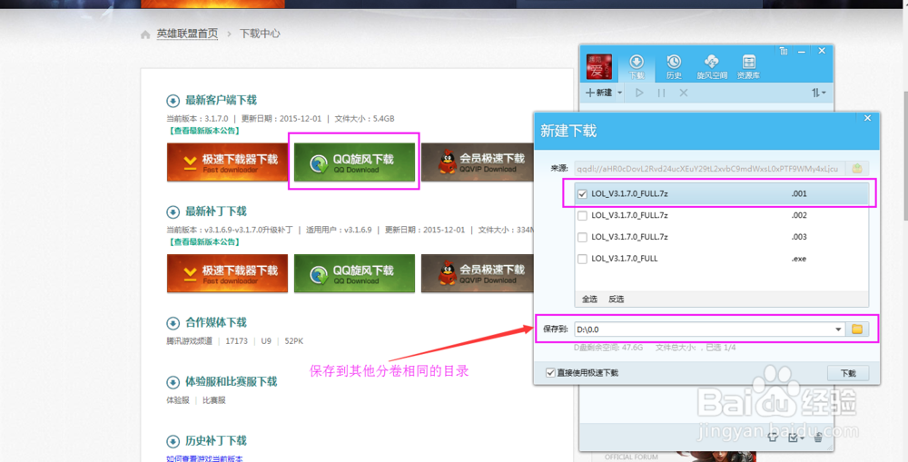This screenshot has height=462, width=908.
Task: Click the arrow icon beside 最新补丁下载
Action: [x=173, y=211]
